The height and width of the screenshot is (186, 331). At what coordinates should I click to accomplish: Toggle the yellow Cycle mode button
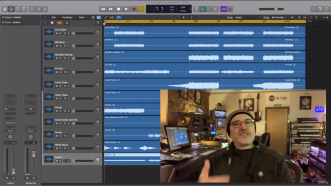click(x=141, y=9)
